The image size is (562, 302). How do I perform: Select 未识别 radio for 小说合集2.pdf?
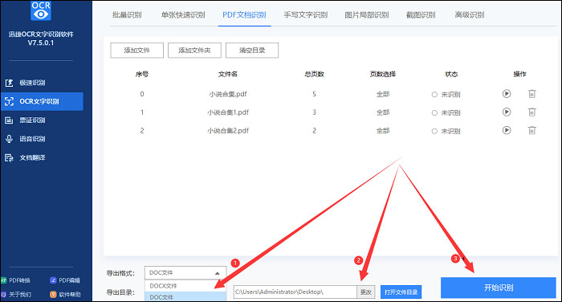coord(434,131)
